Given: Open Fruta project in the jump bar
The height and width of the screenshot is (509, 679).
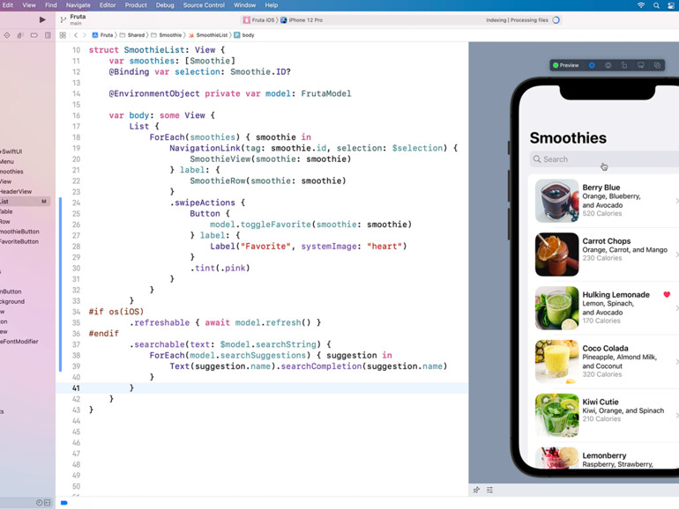Looking at the screenshot, I should (x=102, y=35).
